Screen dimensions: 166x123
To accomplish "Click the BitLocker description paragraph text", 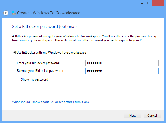I will 84,38.
